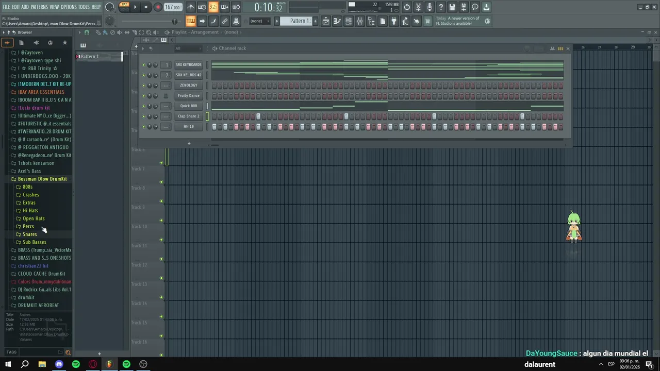
Task: Open the plugin picker plug icon
Action: click(394, 21)
